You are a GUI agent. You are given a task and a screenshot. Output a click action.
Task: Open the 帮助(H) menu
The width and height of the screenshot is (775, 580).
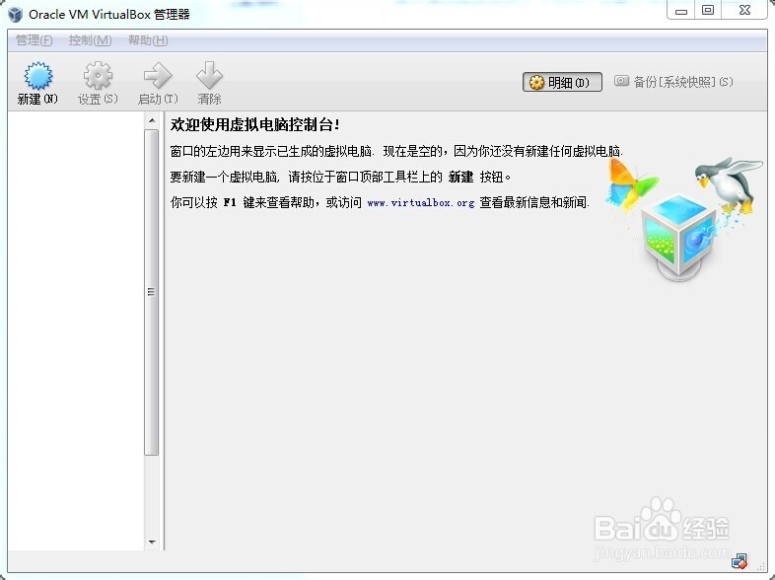tap(148, 40)
